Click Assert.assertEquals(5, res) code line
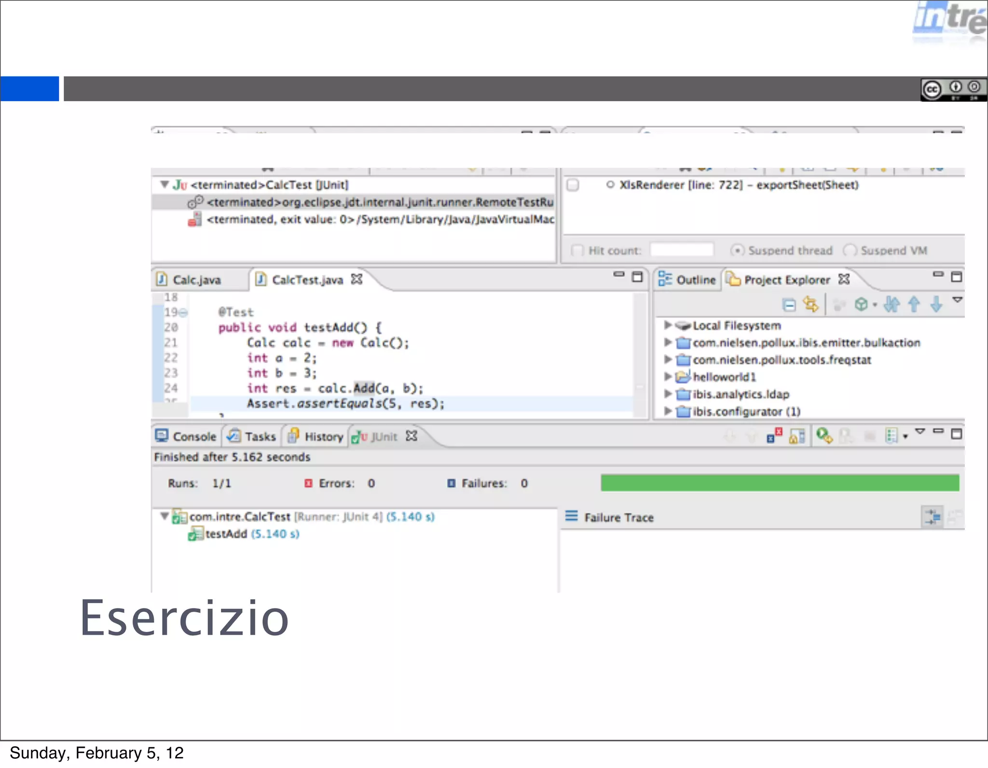 (x=345, y=404)
